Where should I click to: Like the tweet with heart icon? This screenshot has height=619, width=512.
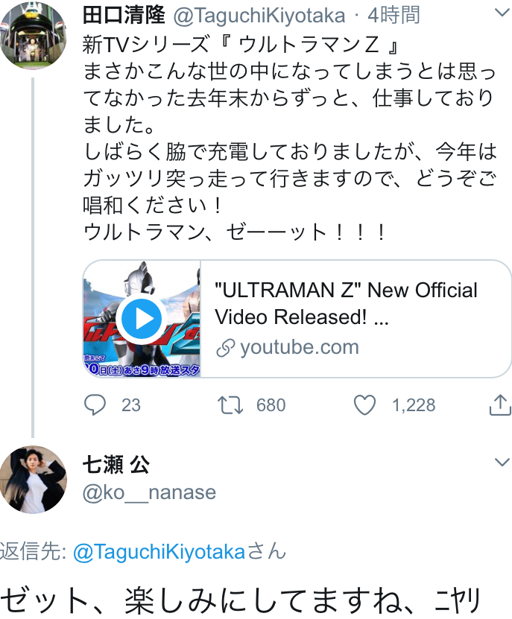(x=364, y=404)
